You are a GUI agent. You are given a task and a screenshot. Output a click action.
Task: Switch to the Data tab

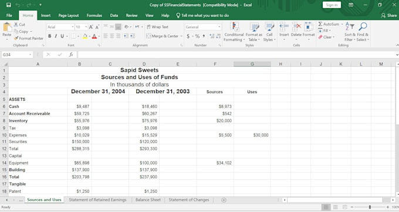coord(114,15)
